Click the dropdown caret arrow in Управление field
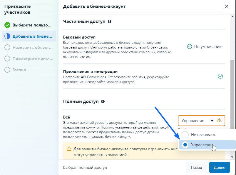 (x=212, y=121)
